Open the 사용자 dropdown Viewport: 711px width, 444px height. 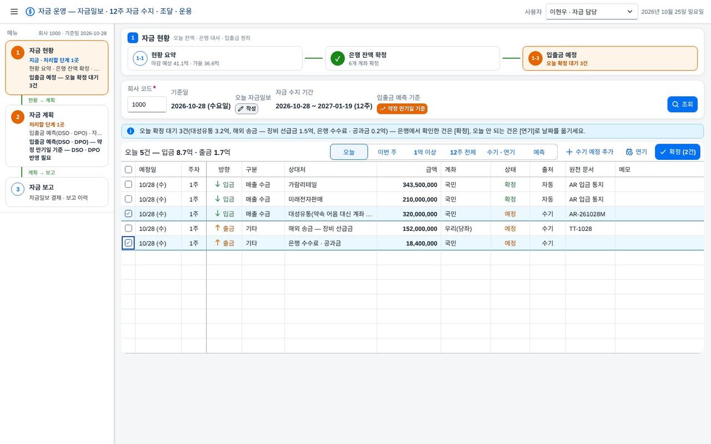pos(592,12)
